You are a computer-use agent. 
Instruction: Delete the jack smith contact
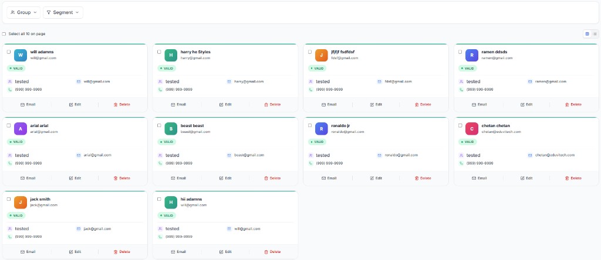pyautogui.click(x=122, y=252)
